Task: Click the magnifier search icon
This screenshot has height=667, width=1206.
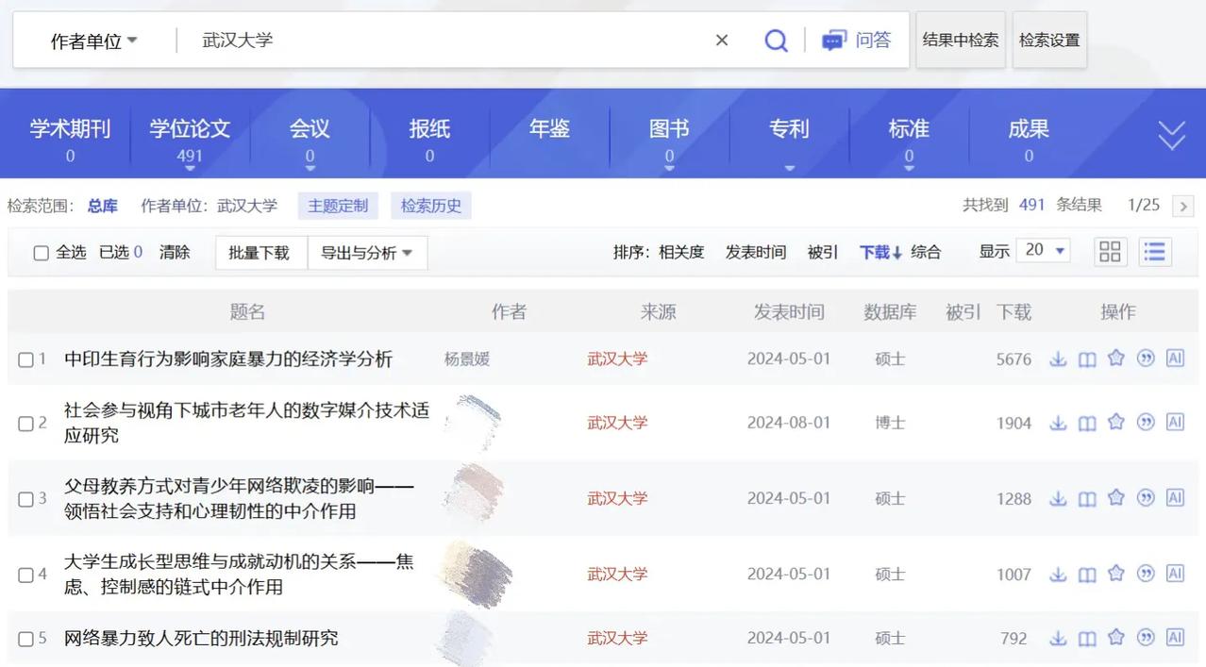Action: click(776, 41)
